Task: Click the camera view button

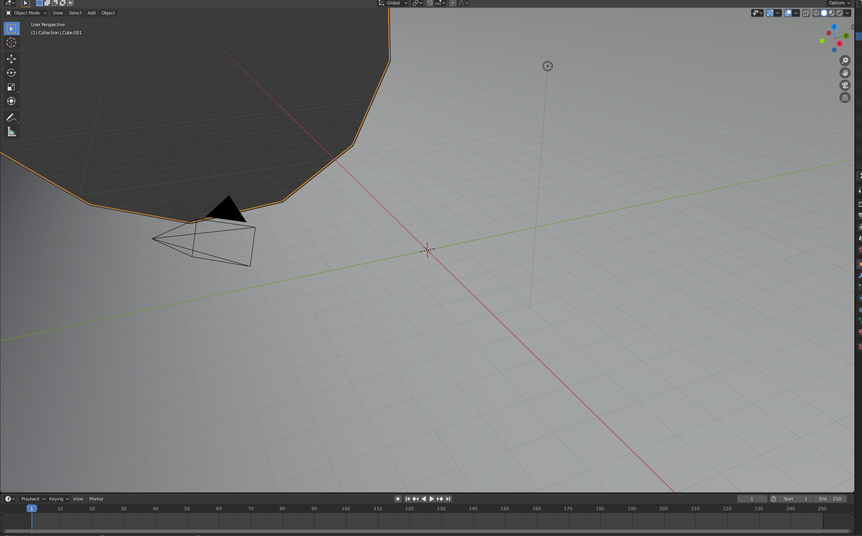Action: [x=845, y=85]
